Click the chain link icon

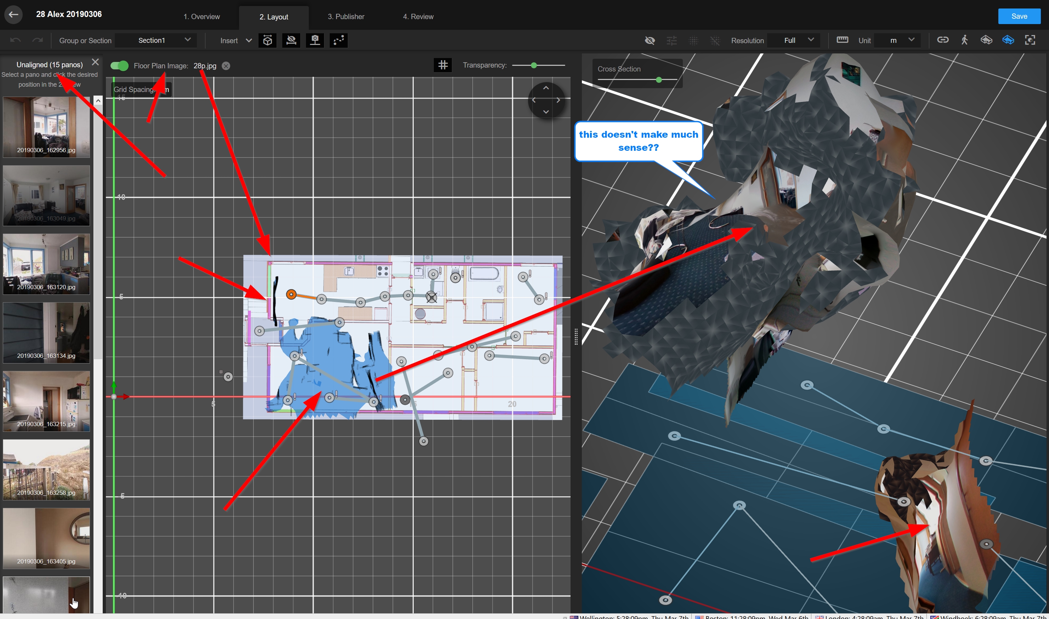tap(943, 40)
